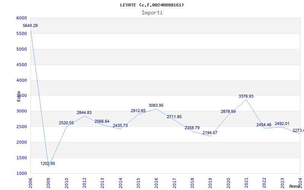Image resolution: width=304 pixels, height=190 pixels.
Task: Select the 2022 x-axis year label
Action: (x=264, y=183)
